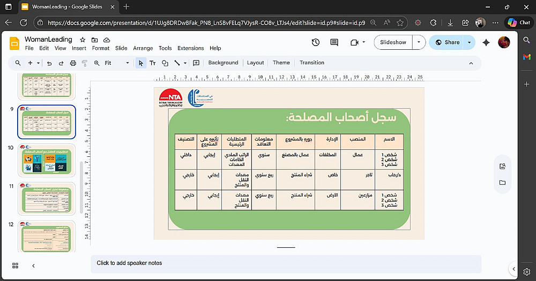Open Share options dropdown arrow
This screenshot has height=281, width=536.
[x=469, y=42]
